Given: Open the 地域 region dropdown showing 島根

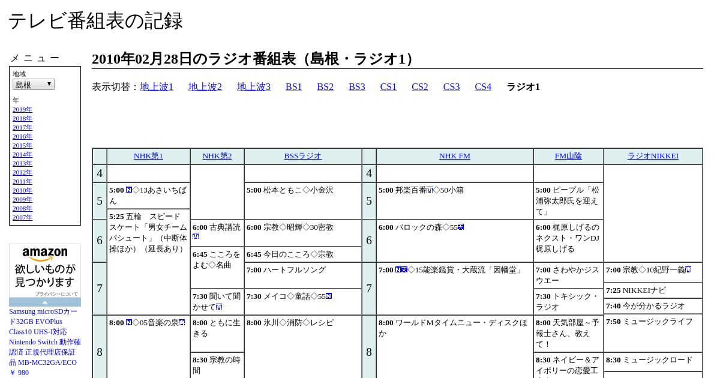Looking at the screenshot, I should tap(34, 85).
